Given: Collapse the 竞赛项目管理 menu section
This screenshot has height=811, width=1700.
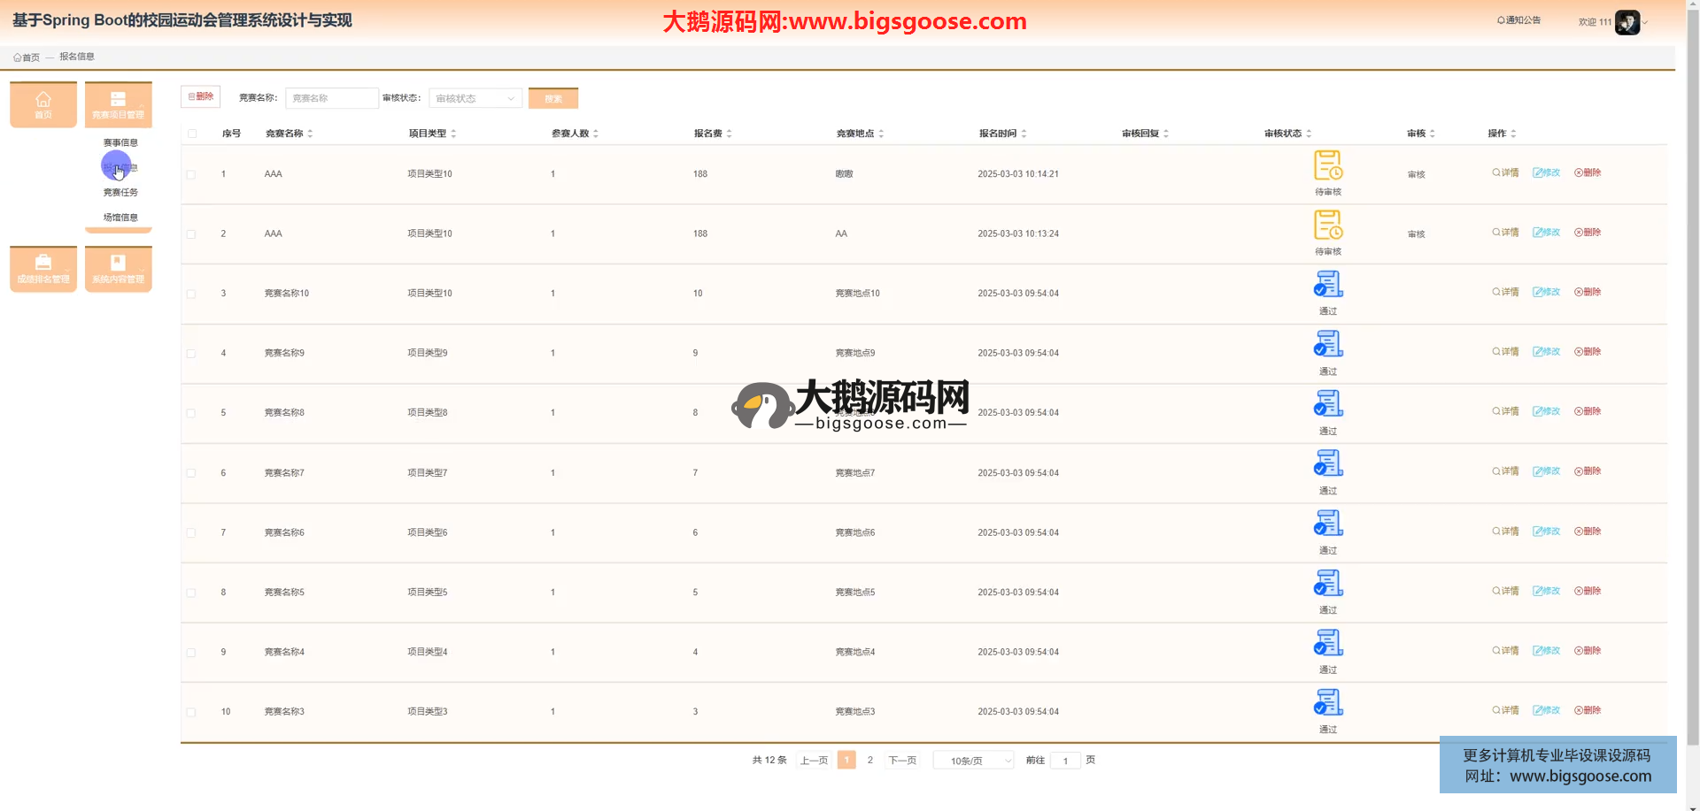Looking at the screenshot, I should click(118, 103).
